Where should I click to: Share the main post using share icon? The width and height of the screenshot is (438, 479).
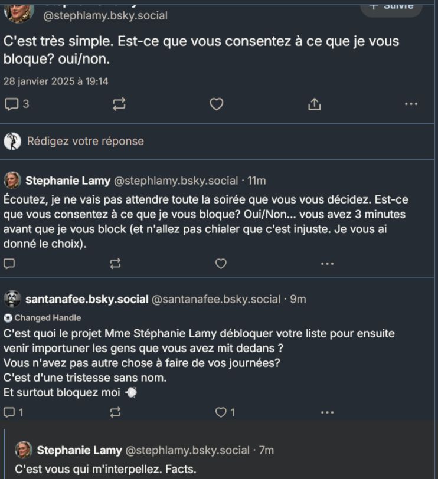click(315, 104)
